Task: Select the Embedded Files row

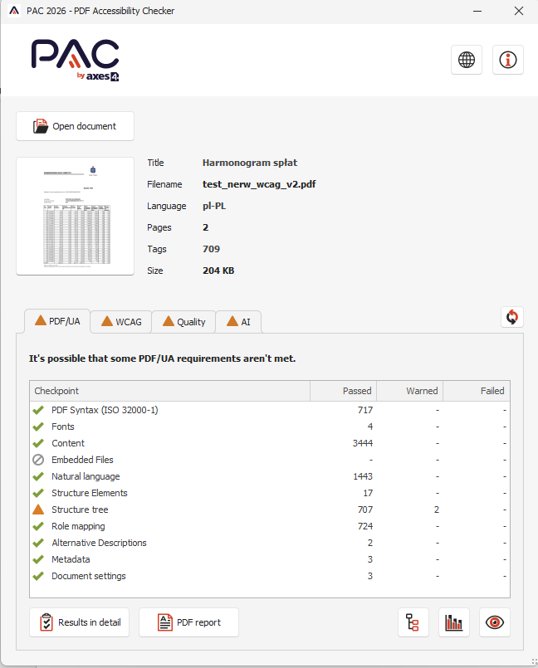Action: 270,460
